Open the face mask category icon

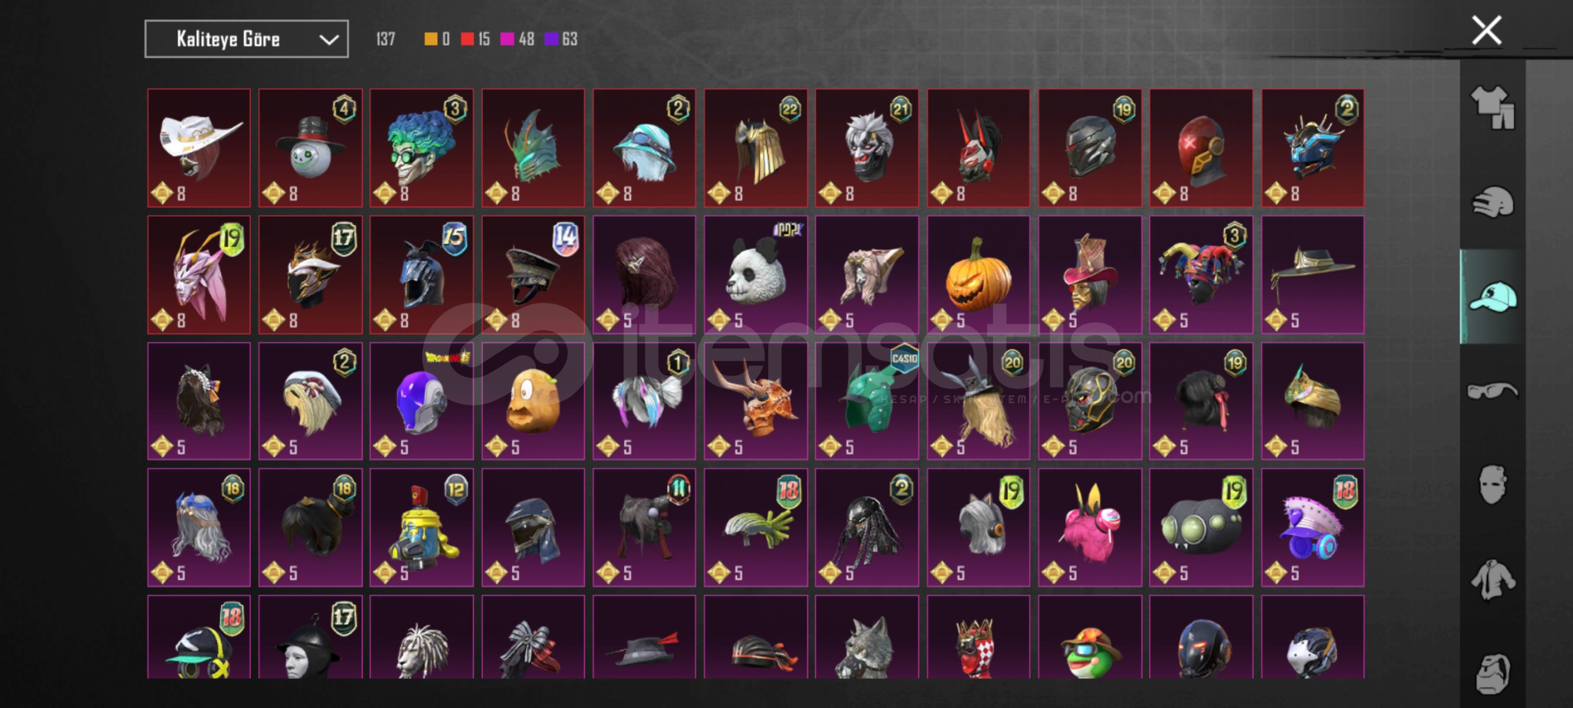(x=1492, y=485)
